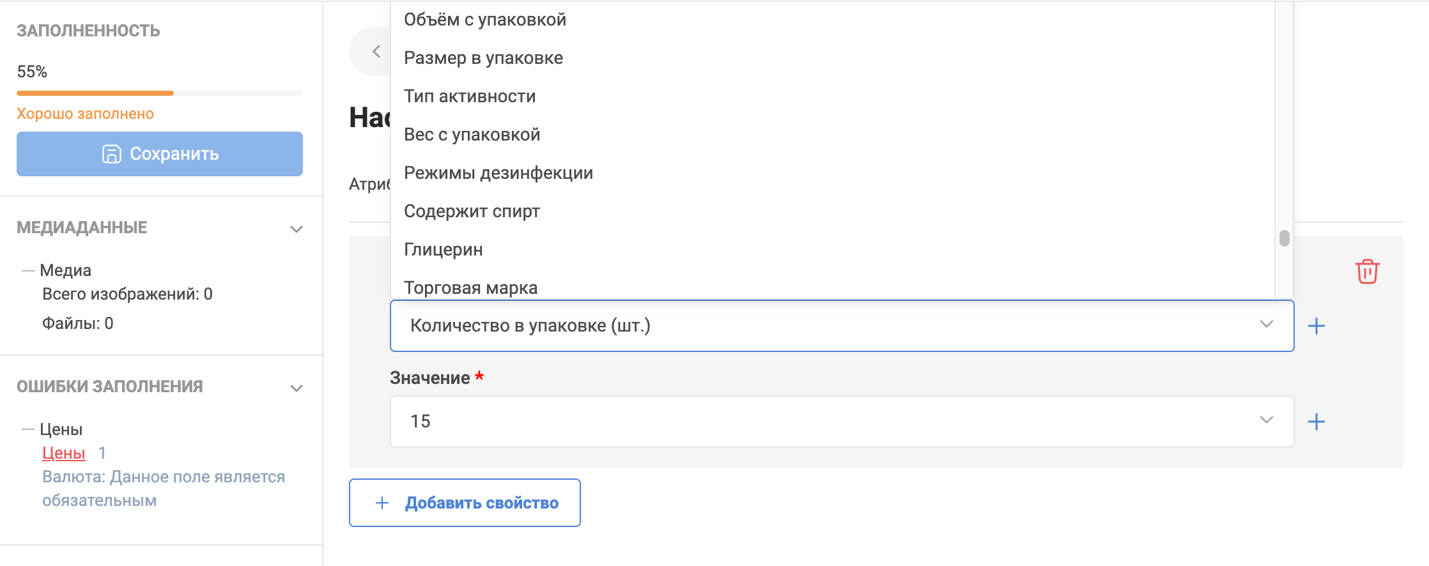Viewport: 1429px width, 566px height.
Task: Click the Добавить свойство button
Action: pyautogui.click(x=465, y=503)
